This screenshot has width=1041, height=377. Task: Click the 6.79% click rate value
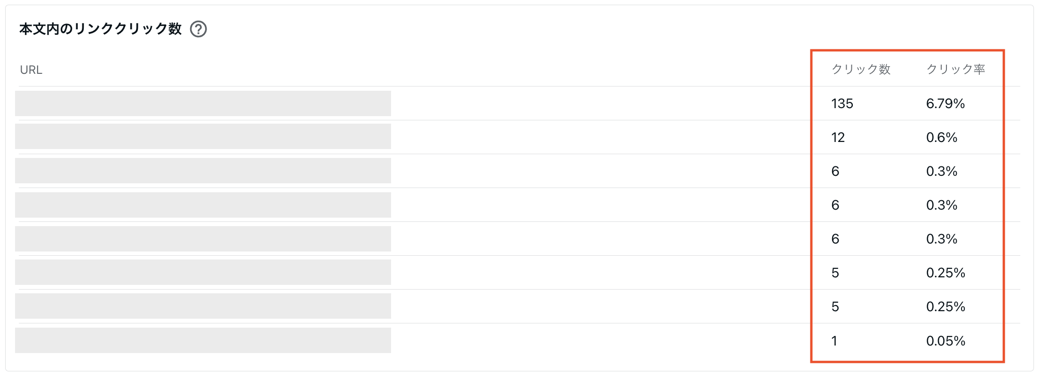coord(945,103)
